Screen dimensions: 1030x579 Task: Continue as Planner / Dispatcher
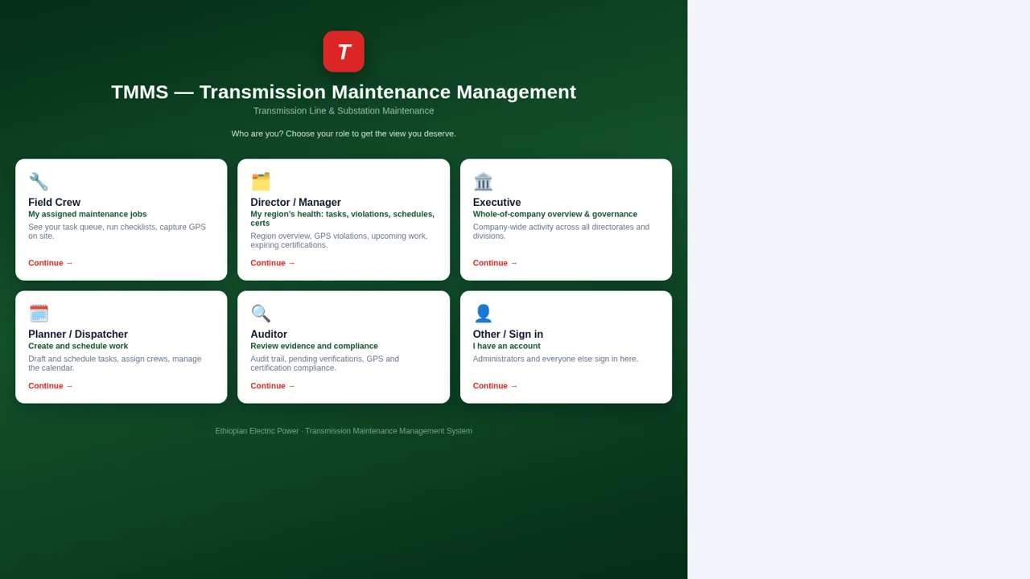(x=51, y=386)
